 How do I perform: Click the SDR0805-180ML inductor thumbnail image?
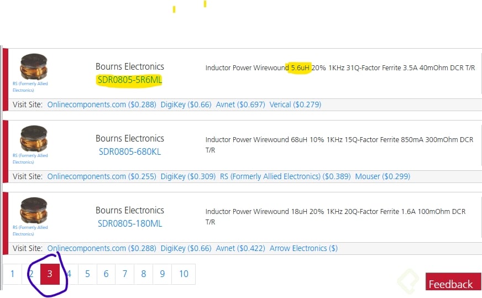tap(34, 210)
